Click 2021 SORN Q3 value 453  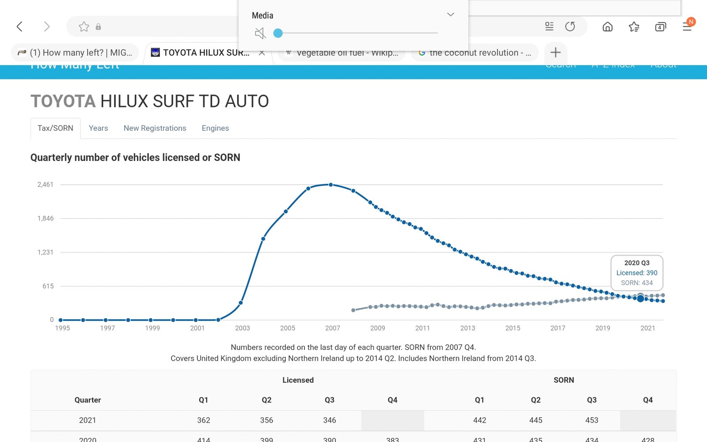tap(592, 420)
